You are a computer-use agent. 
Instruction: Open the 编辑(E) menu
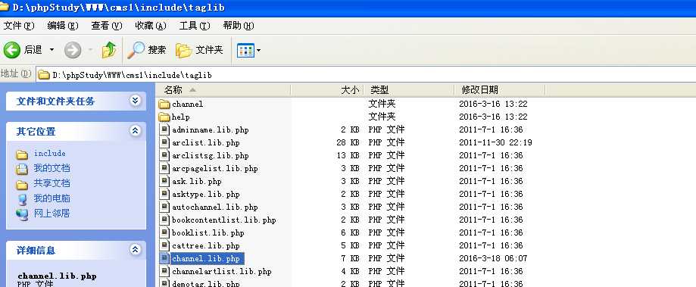pos(63,26)
